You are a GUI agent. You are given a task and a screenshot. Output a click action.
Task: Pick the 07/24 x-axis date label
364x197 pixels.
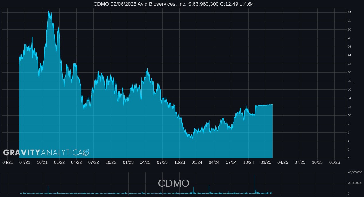tap(231, 162)
